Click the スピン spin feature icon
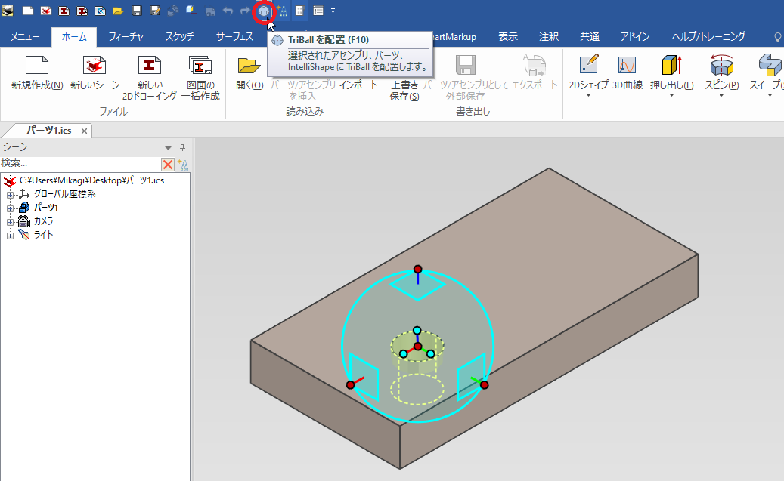Screen dimensions: 784x481 721,66
